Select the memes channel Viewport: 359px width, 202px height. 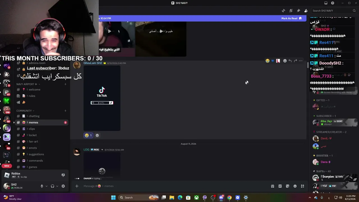pyautogui.click(x=42, y=122)
